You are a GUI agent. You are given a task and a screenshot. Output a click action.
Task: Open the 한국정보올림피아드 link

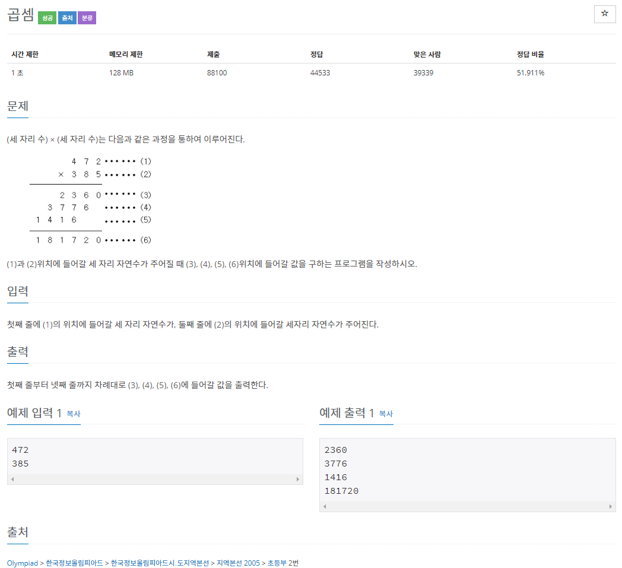74,563
